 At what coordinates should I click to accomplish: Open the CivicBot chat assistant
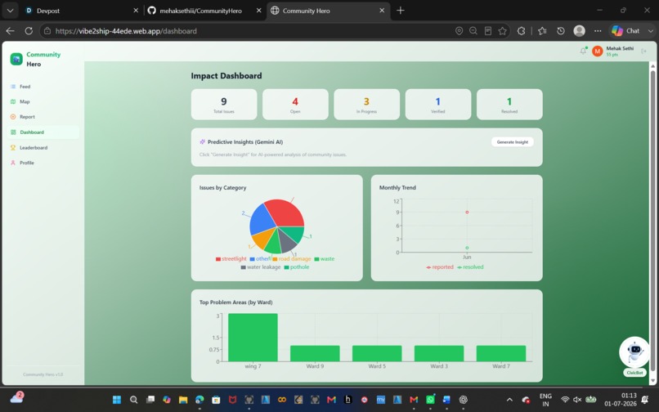tap(634, 352)
